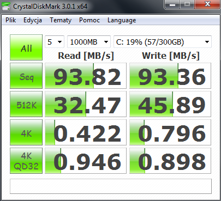Screen dimensions: 221x201
Task: Close the CrystalDiskMark window
Action: point(207,4)
